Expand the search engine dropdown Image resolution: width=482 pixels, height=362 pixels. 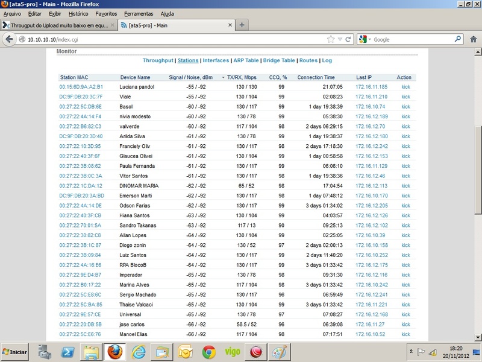tap(365, 39)
